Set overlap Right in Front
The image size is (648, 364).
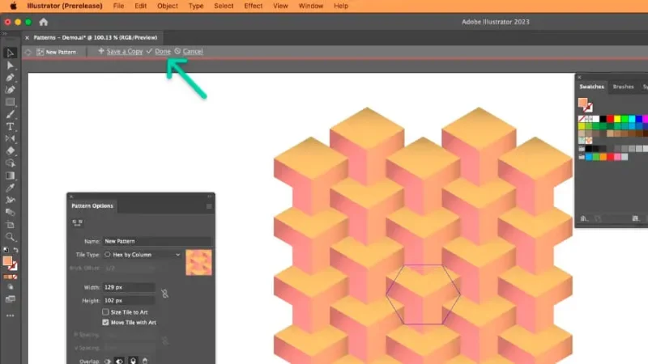pyautogui.click(x=119, y=361)
